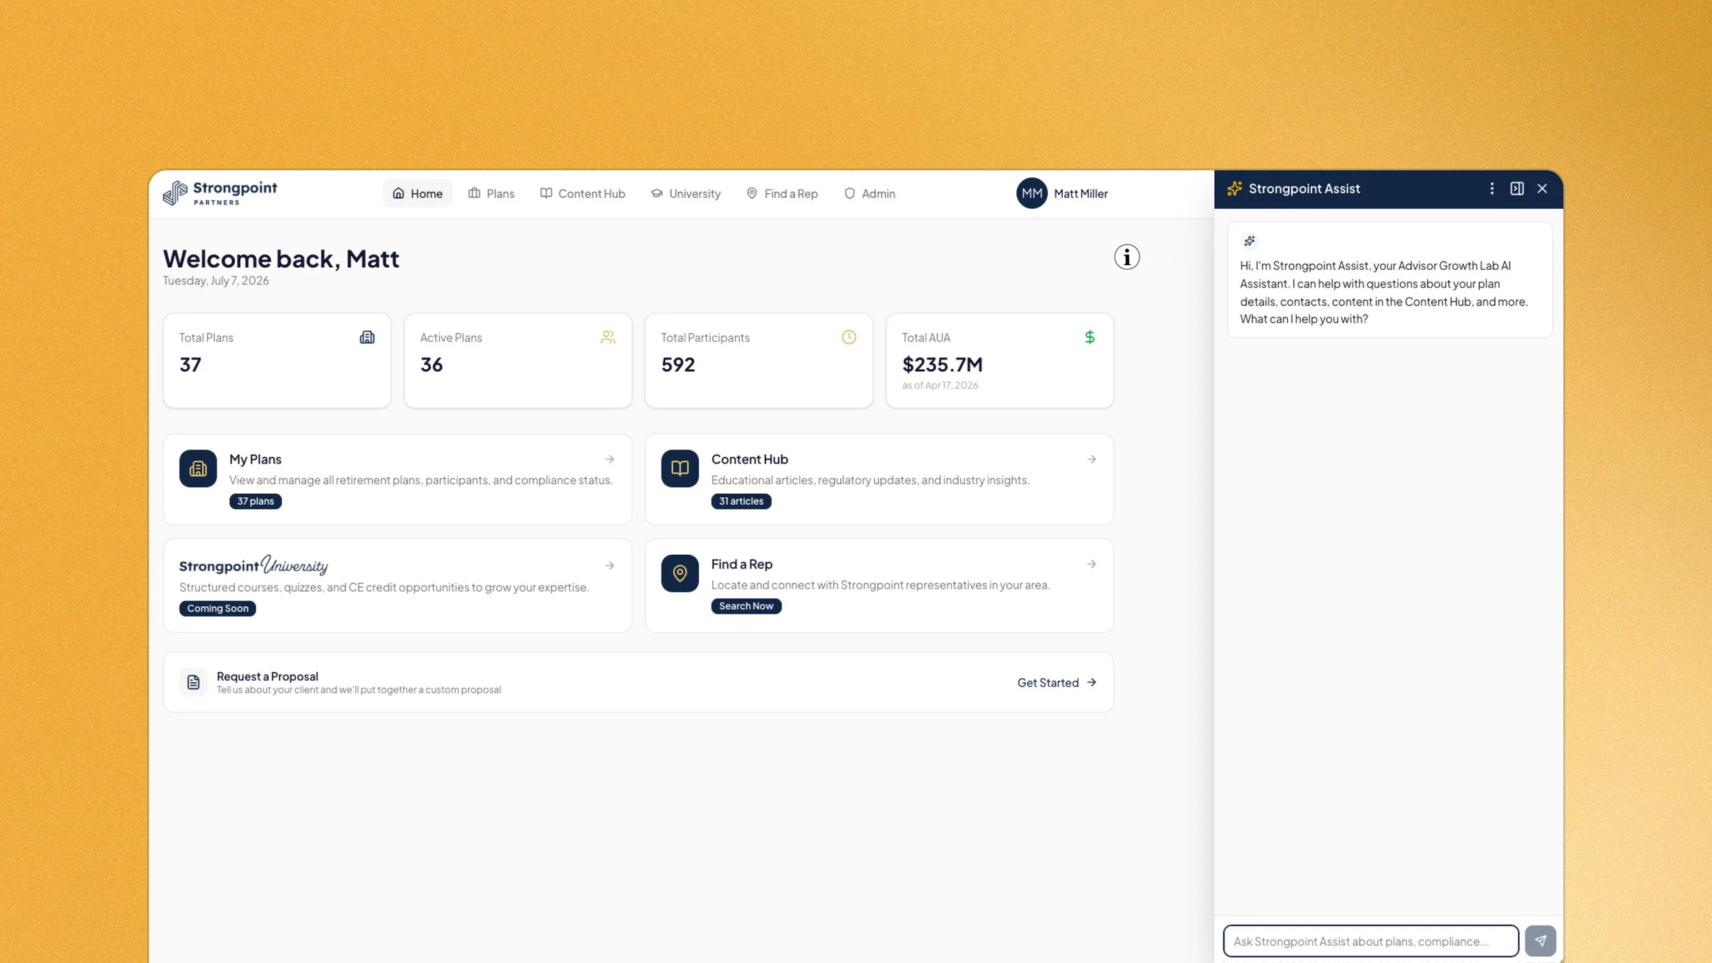1712x963 pixels.
Task: Go to the Admin tab
Action: (870, 193)
